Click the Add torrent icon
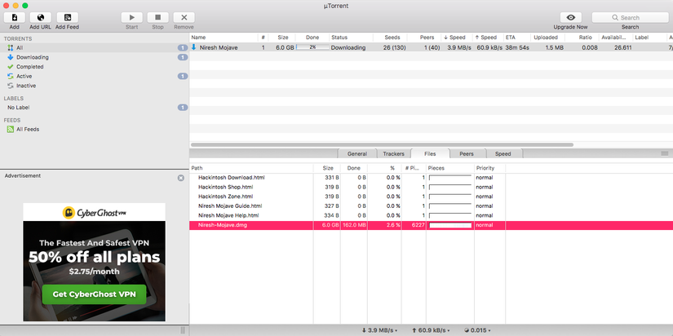This screenshot has height=336, width=673. (x=14, y=18)
